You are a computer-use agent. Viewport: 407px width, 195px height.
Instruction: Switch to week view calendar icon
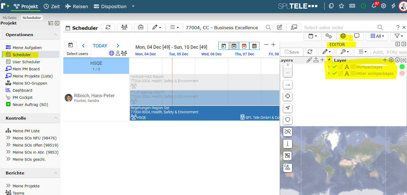pyautogui.click(x=234, y=46)
